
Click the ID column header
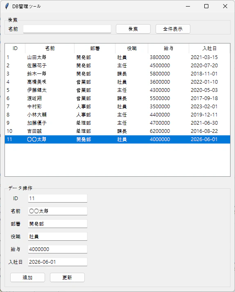pos(15,48)
